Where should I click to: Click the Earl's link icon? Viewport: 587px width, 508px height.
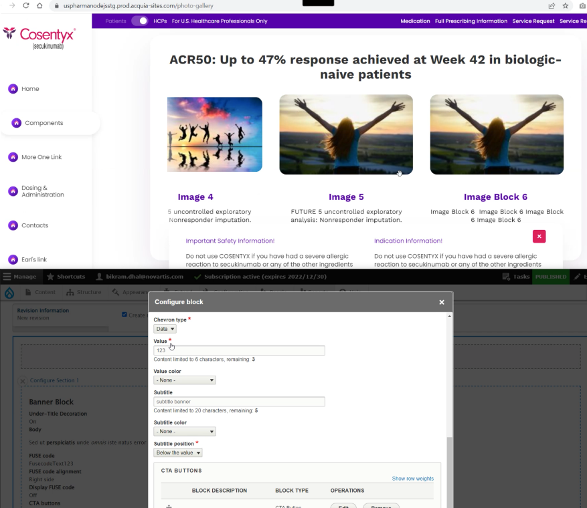[13, 259]
